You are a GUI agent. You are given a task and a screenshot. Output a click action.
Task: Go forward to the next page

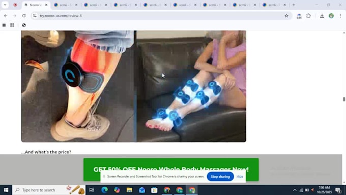[15, 16]
